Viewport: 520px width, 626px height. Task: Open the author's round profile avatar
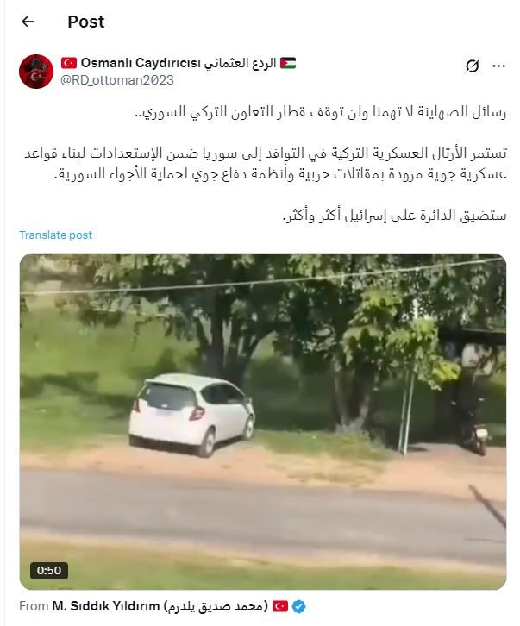[x=36, y=72]
